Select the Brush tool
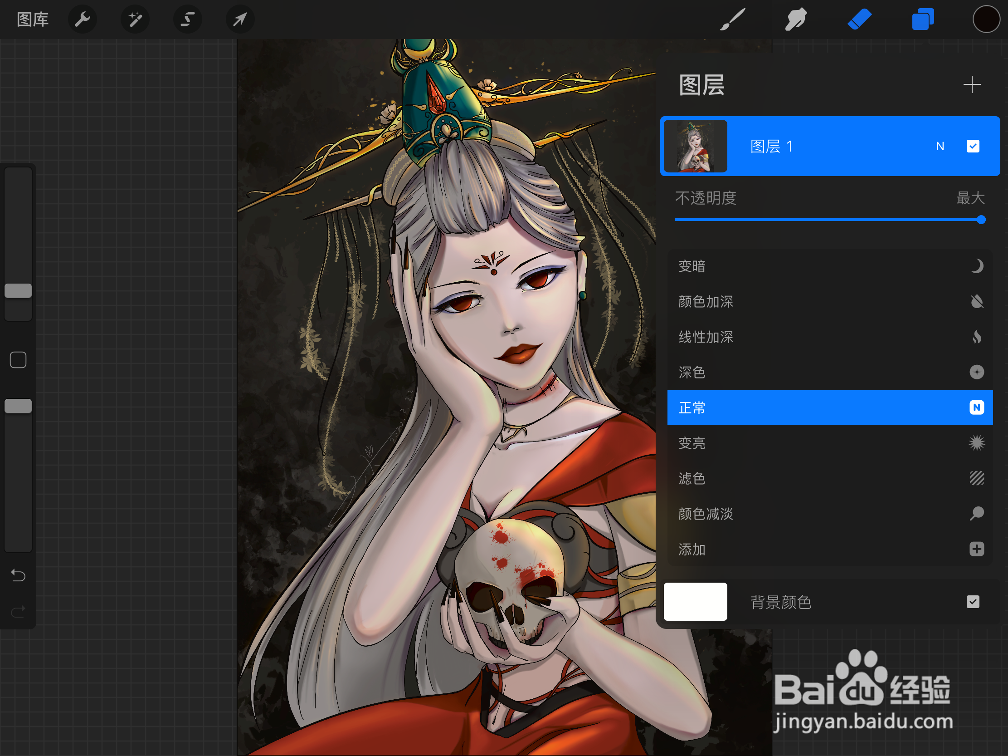1008x756 pixels. 732,20
